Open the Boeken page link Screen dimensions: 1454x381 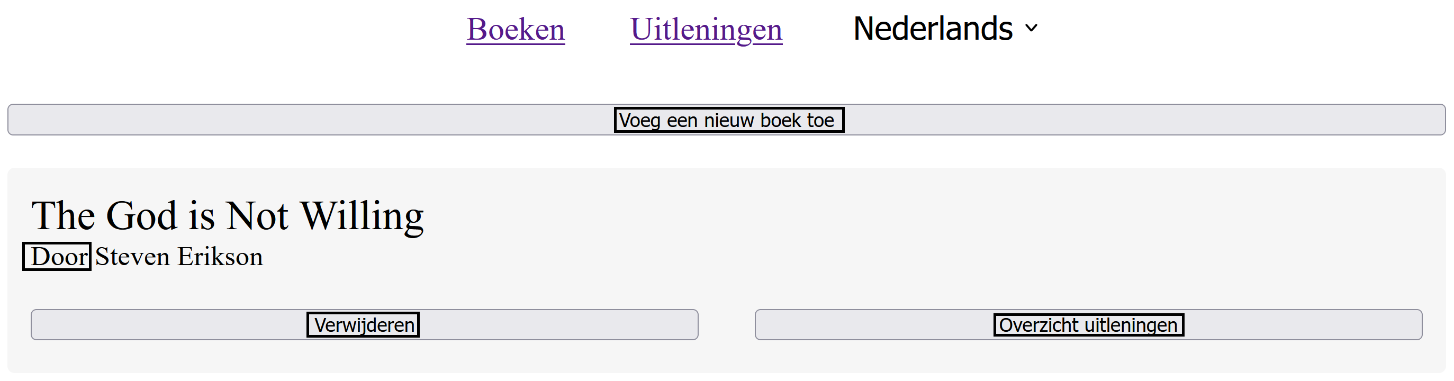[x=516, y=29]
